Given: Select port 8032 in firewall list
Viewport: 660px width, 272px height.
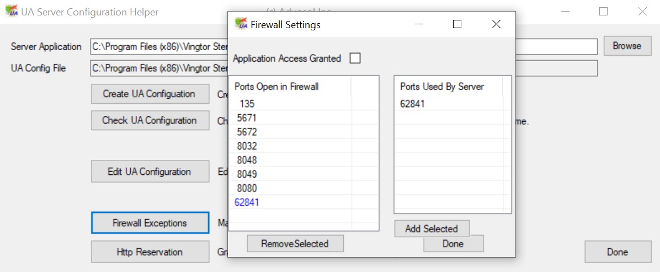Looking at the screenshot, I should 247,146.
